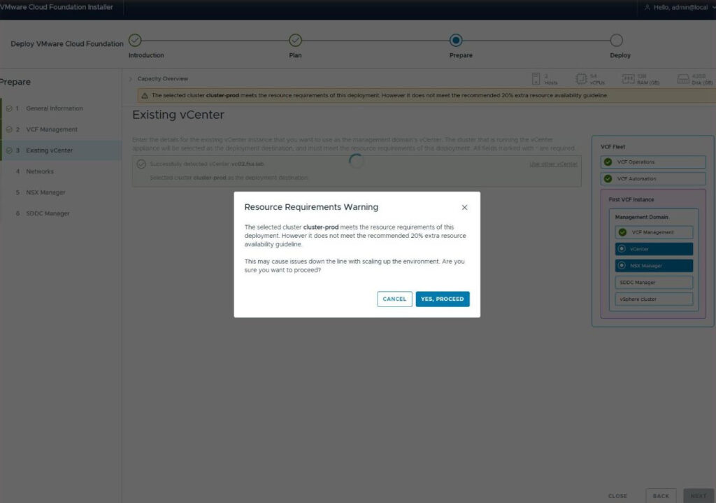Screen dimensions: 716x503
Task: Select the highlighted vCenter diagram box
Action: point(654,249)
